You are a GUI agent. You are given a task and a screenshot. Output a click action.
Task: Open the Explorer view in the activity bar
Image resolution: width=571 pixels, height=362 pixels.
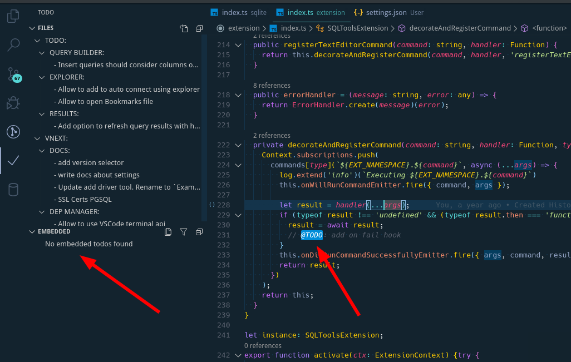click(x=12, y=17)
